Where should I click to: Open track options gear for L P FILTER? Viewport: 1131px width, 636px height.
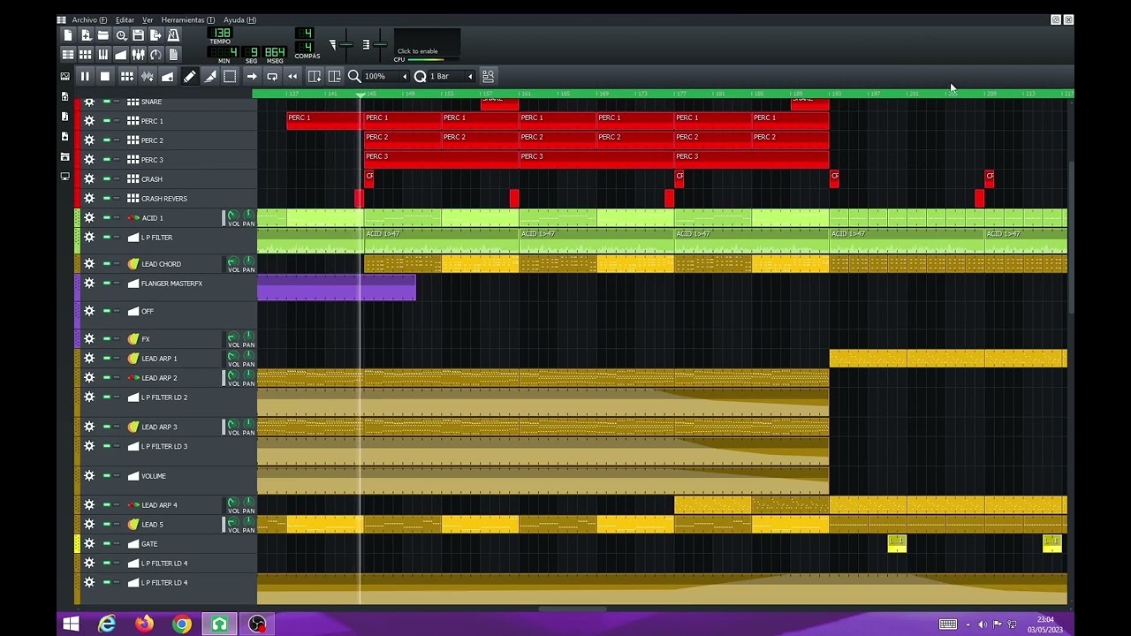[89, 238]
